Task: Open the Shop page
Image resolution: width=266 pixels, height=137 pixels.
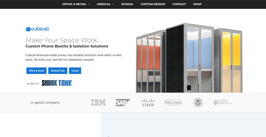Action: click(197, 4)
